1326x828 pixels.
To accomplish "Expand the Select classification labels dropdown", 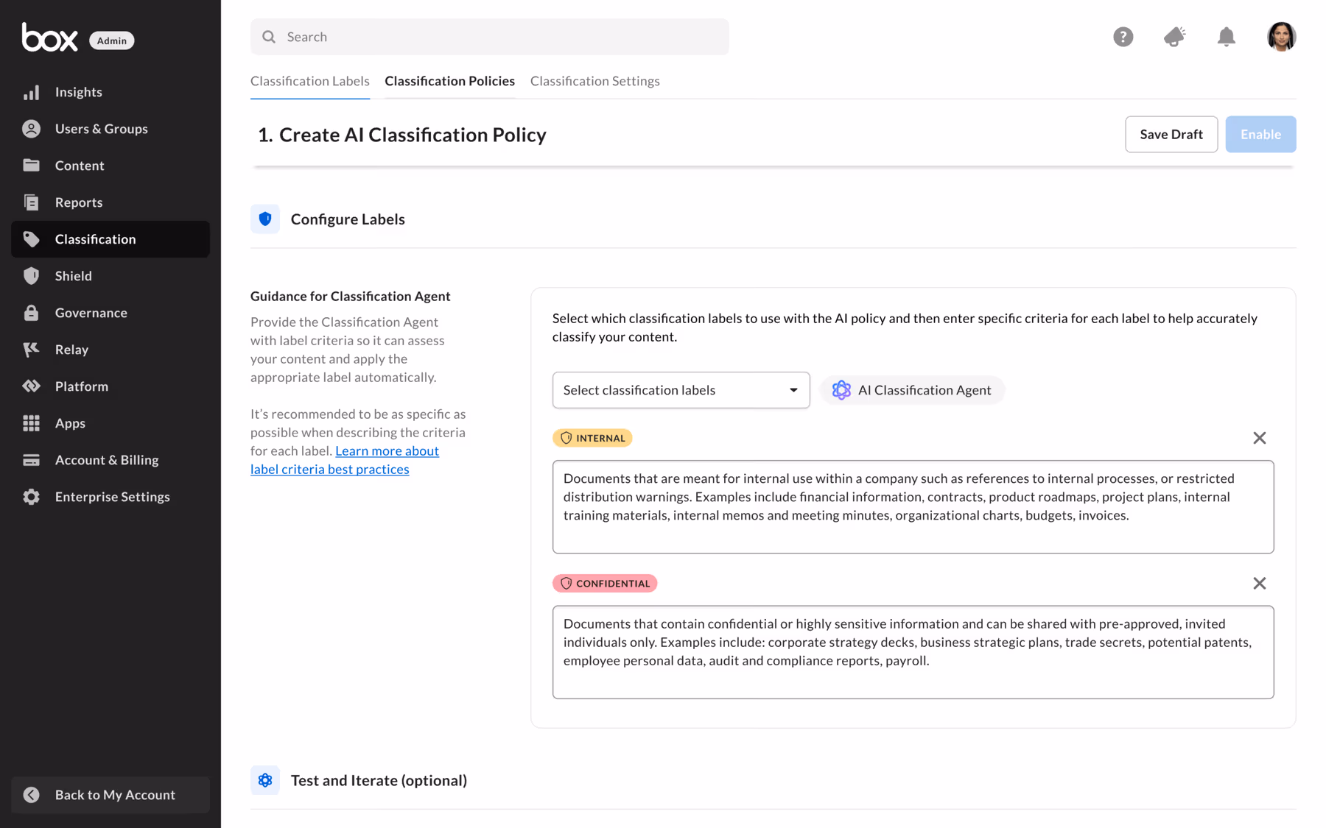I will pos(681,390).
